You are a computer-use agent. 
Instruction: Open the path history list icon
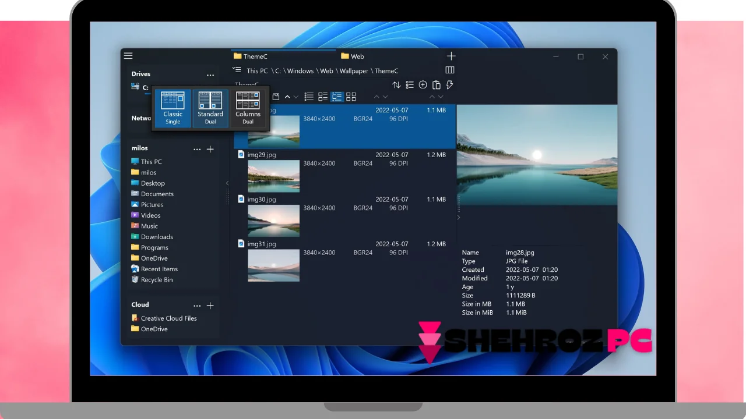pyautogui.click(x=237, y=70)
